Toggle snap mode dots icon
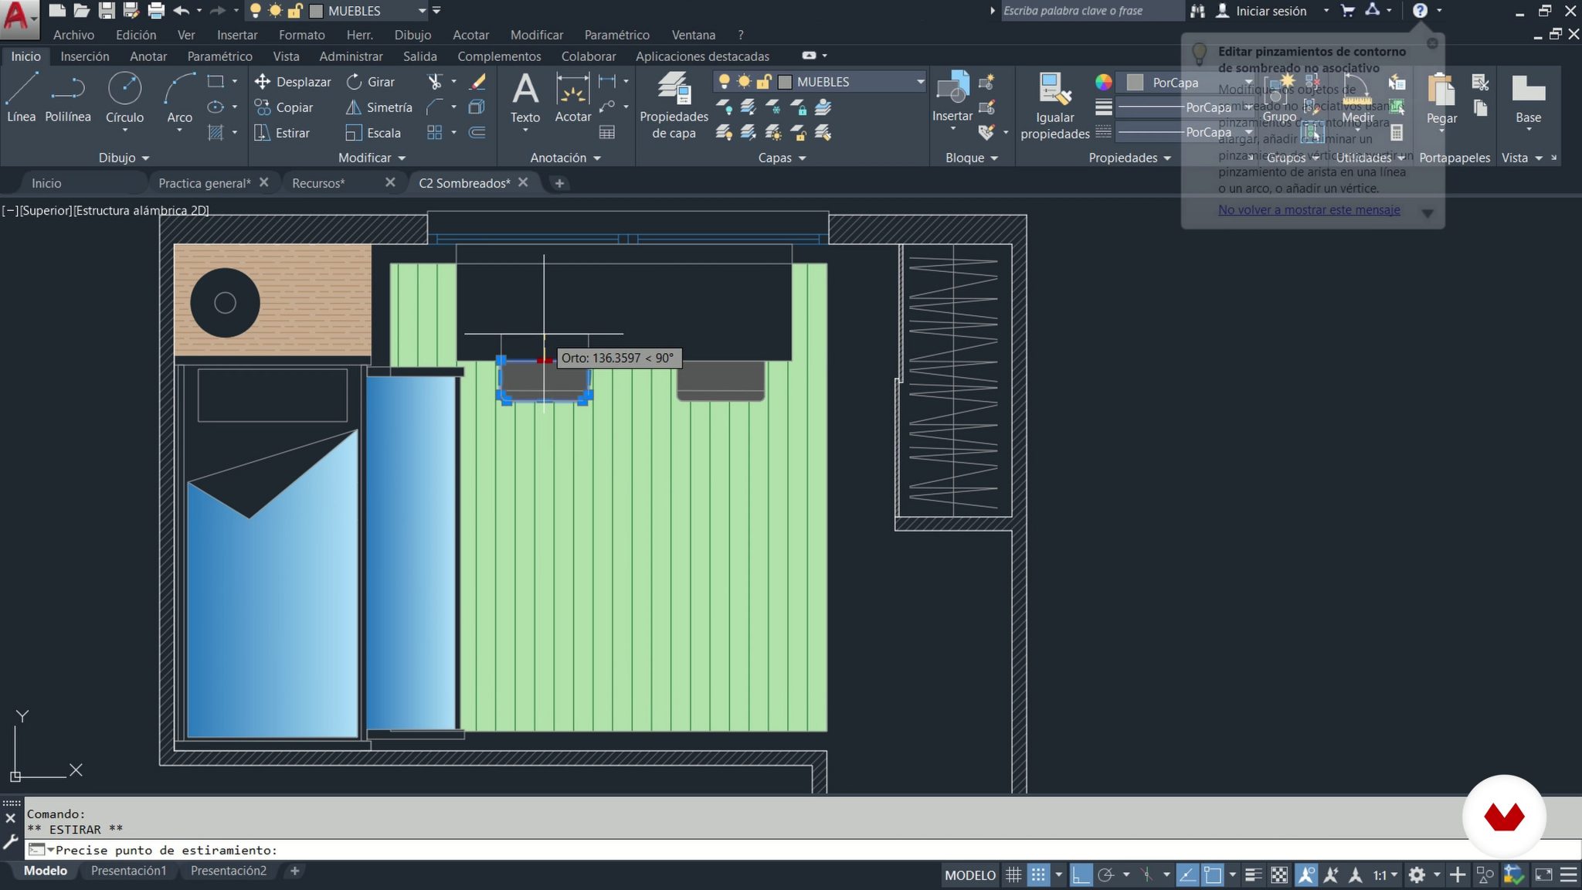 pos(1038,875)
